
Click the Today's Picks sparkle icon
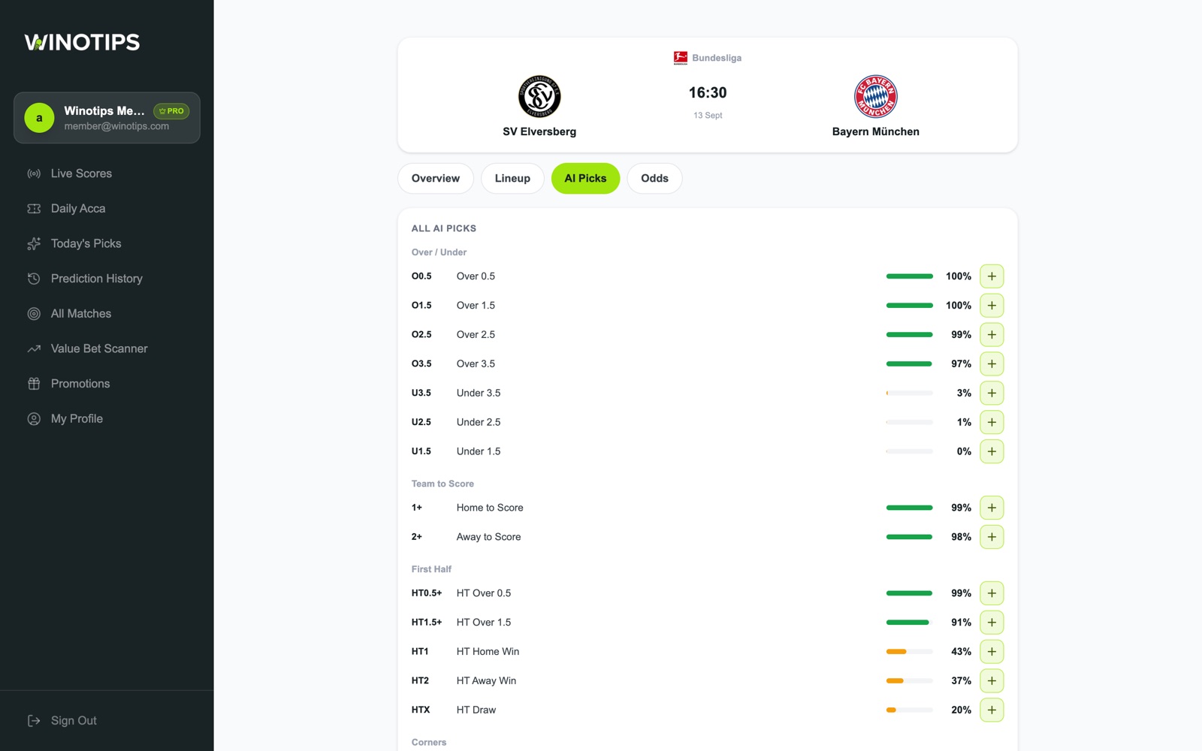[34, 243]
